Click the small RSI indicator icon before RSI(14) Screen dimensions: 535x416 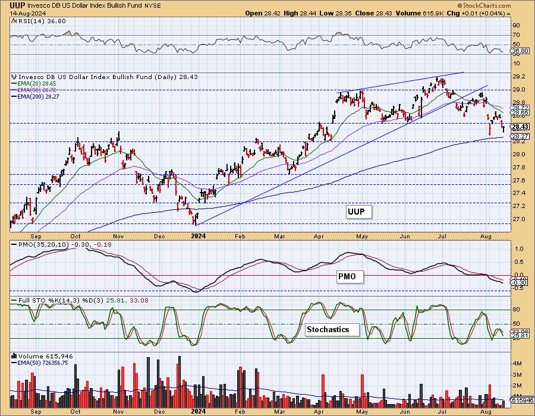click(14, 21)
